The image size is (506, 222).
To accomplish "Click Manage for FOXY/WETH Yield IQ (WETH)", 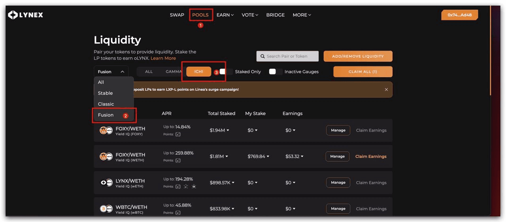I will click(337, 156).
